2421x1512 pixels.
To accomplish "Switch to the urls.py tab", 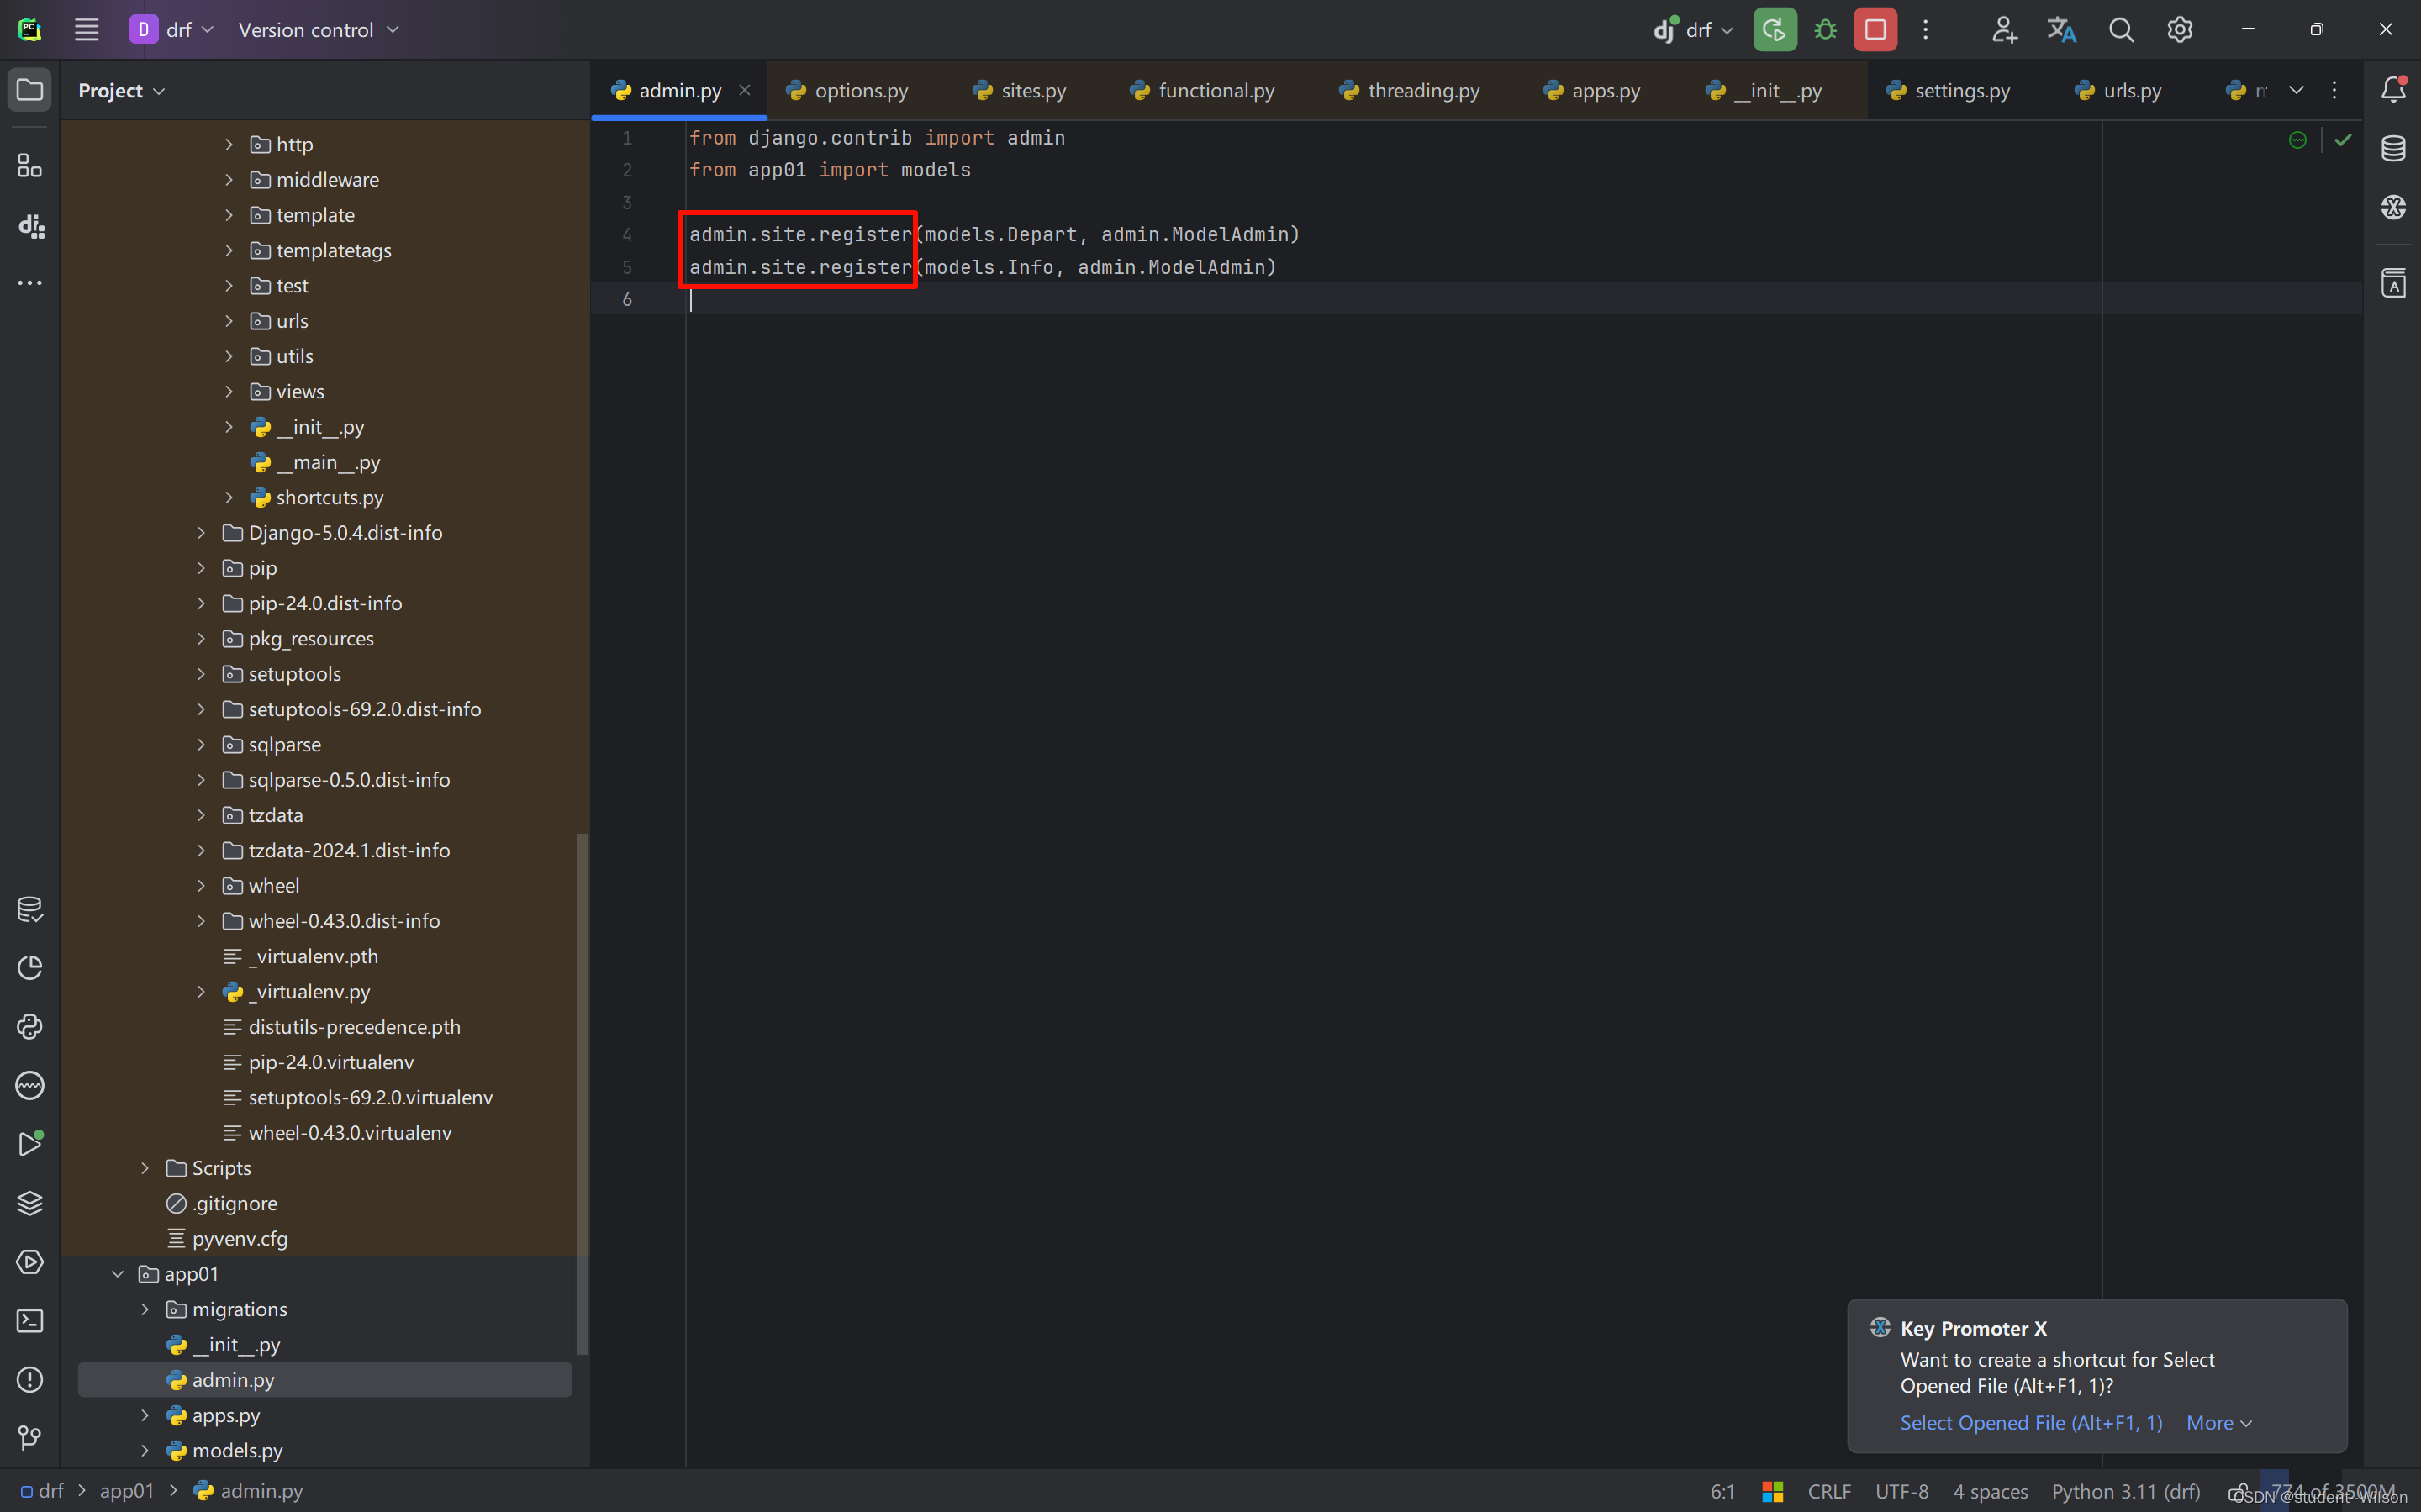I will [2119, 91].
